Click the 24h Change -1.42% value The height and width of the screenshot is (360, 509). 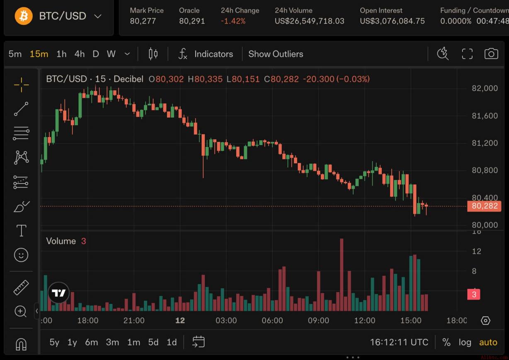(x=233, y=21)
